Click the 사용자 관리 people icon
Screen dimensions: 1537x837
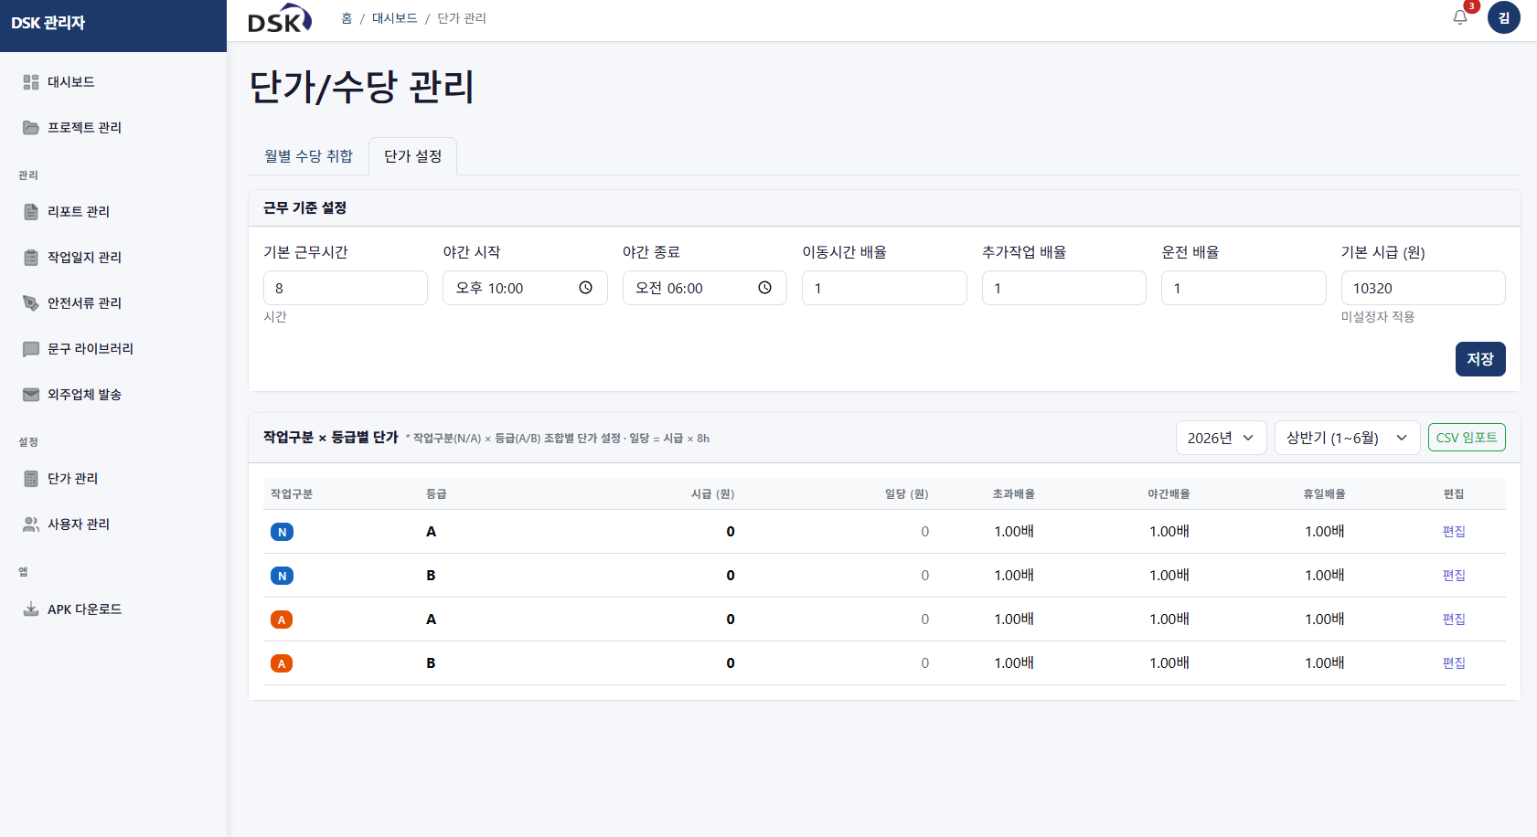(31, 524)
